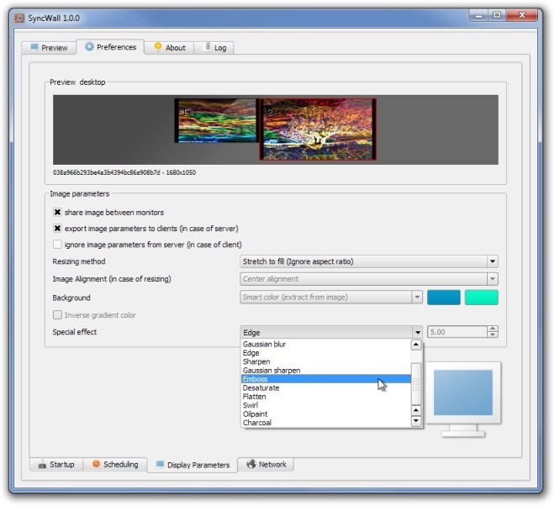Close the SyncWall window

tap(521, 15)
